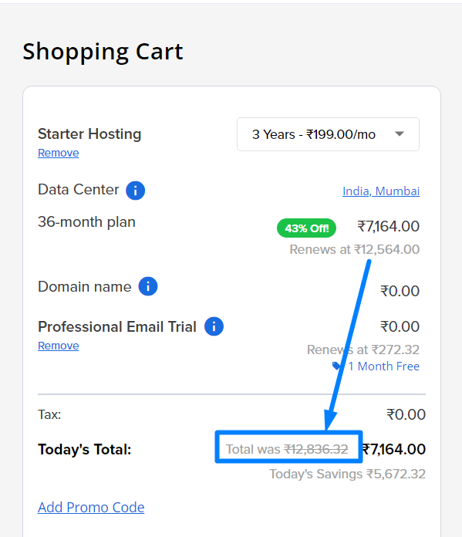Select the 1 Month Free label
The width and height of the screenshot is (462, 537).
coord(384,366)
